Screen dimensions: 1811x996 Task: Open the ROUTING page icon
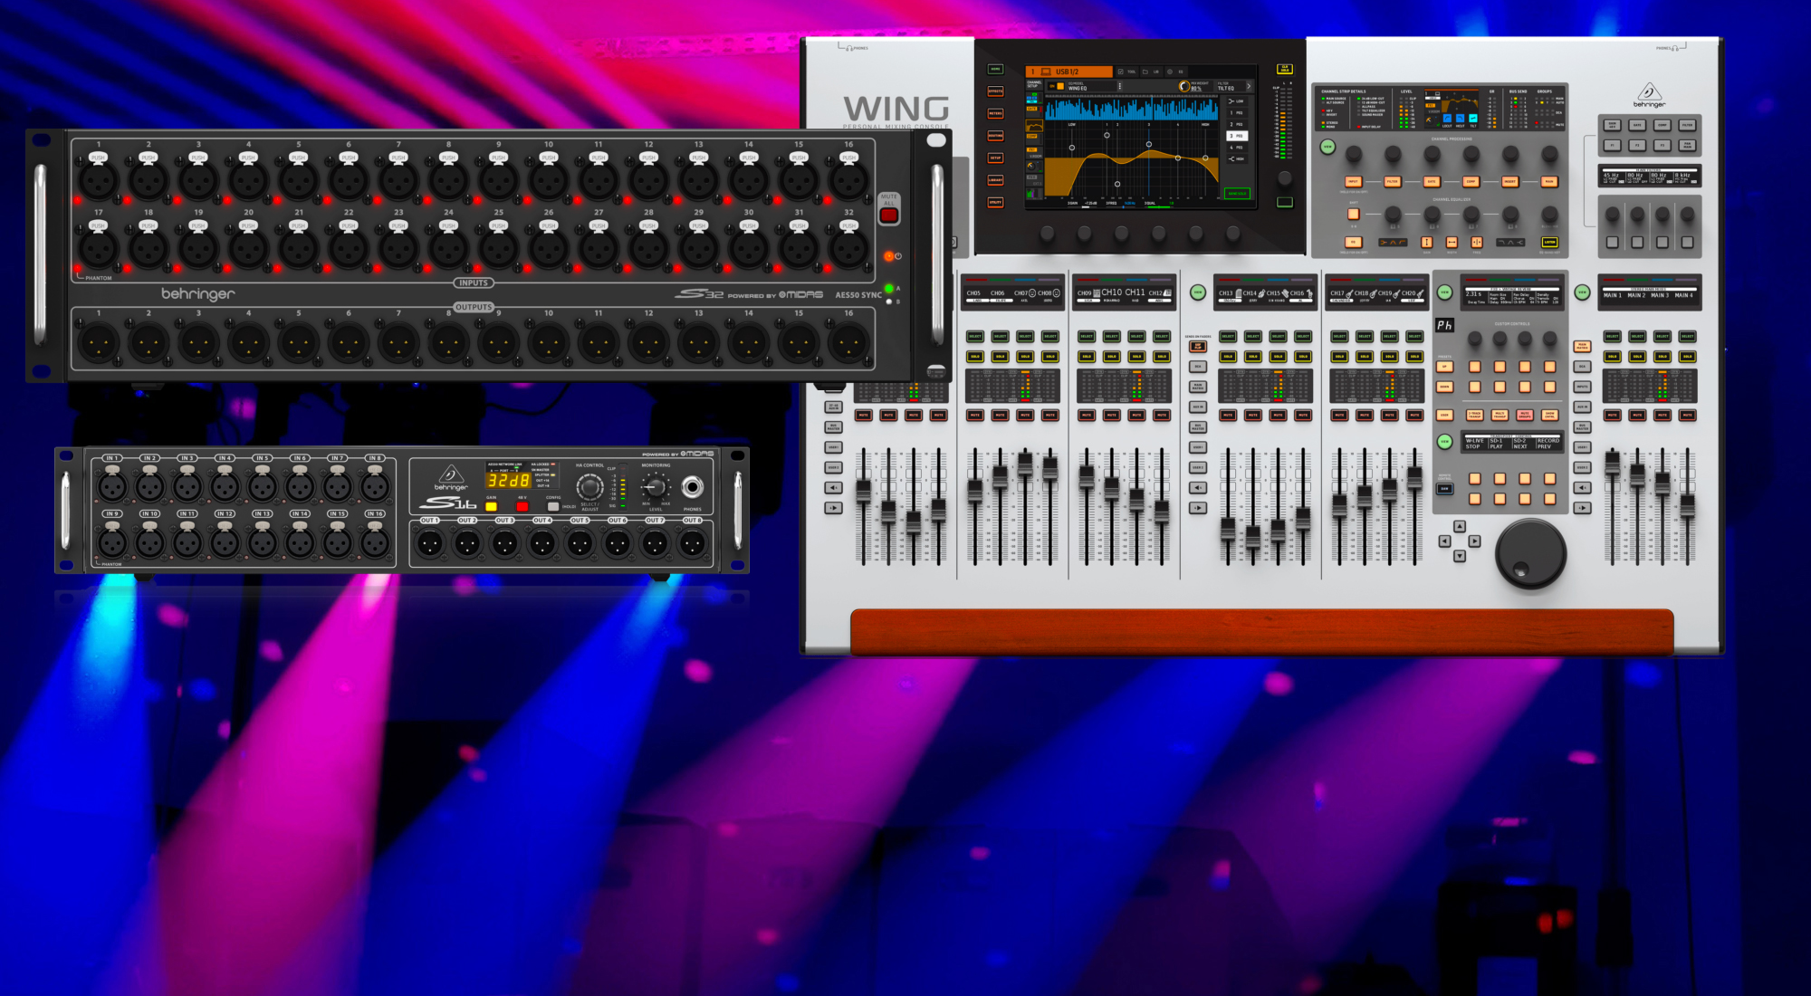point(995,136)
